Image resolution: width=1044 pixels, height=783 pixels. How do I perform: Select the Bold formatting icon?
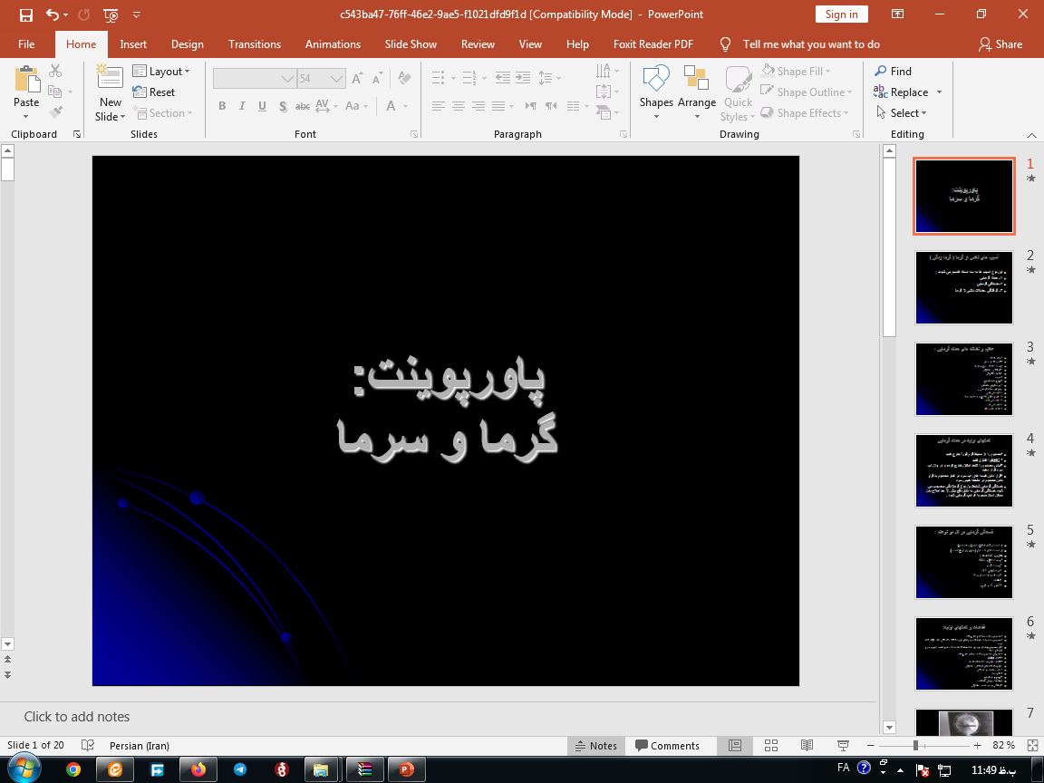point(221,106)
